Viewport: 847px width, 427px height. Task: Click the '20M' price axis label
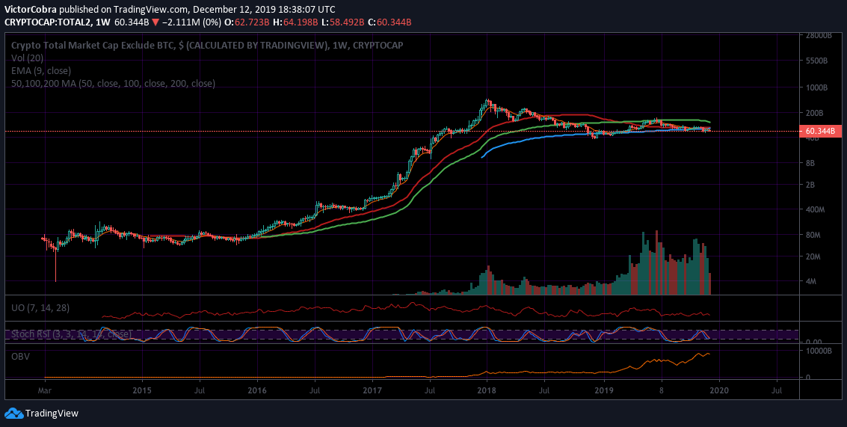[813, 256]
